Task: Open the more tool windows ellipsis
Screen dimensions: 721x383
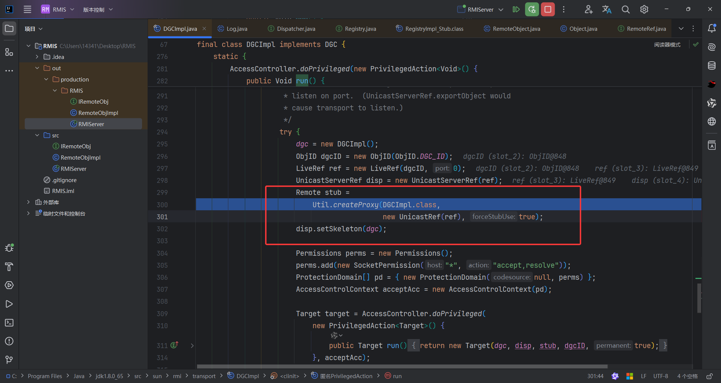Action: pyautogui.click(x=9, y=71)
